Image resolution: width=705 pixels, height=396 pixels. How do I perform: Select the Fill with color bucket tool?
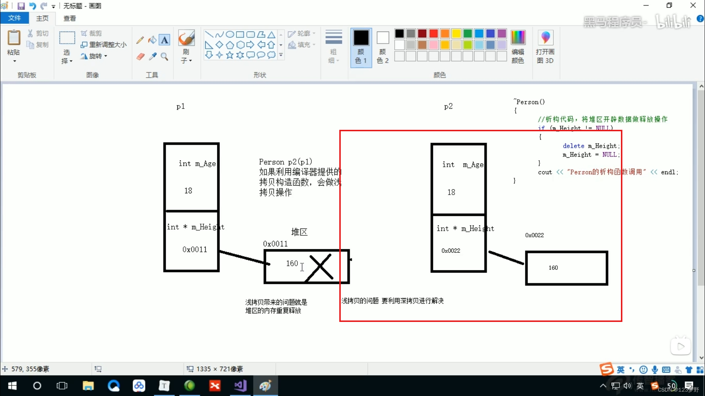152,40
